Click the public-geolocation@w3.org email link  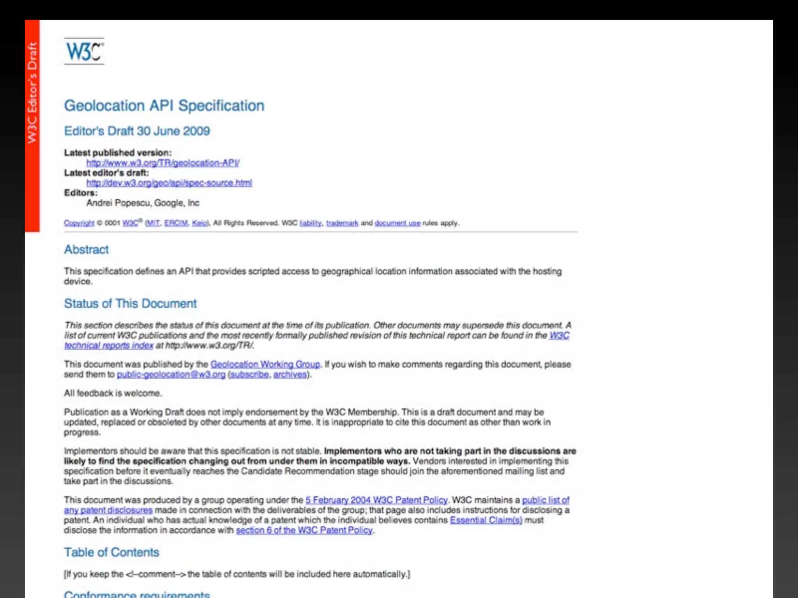171,375
